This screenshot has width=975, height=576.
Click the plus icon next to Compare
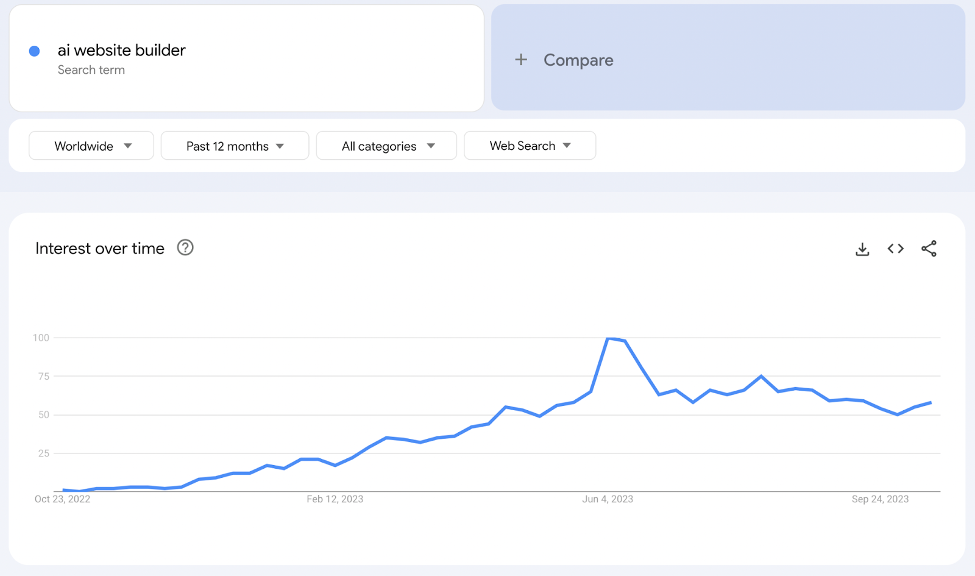tap(521, 60)
